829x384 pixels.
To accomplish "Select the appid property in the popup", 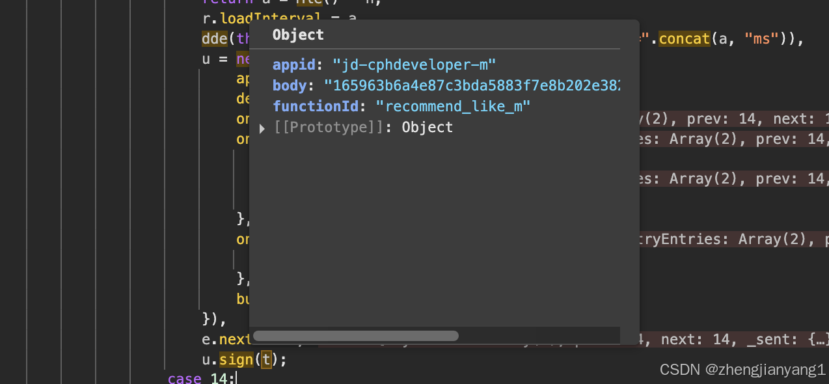I will (294, 64).
